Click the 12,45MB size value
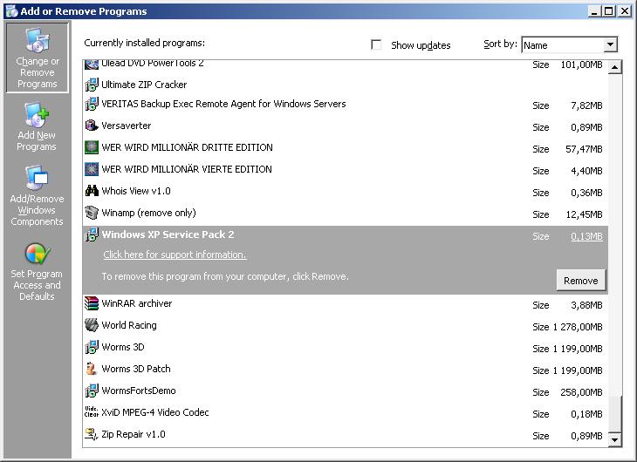Image resolution: width=637 pixels, height=462 pixels. tap(584, 214)
